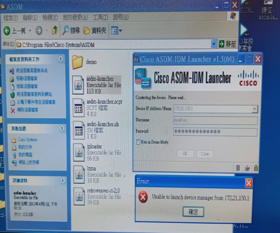Open the Favorites (我的最愛) menu
This screenshot has width=280, height=233.
click(x=75, y=18)
